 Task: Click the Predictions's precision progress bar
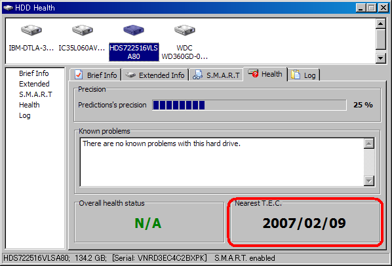(x=249, y=105)
